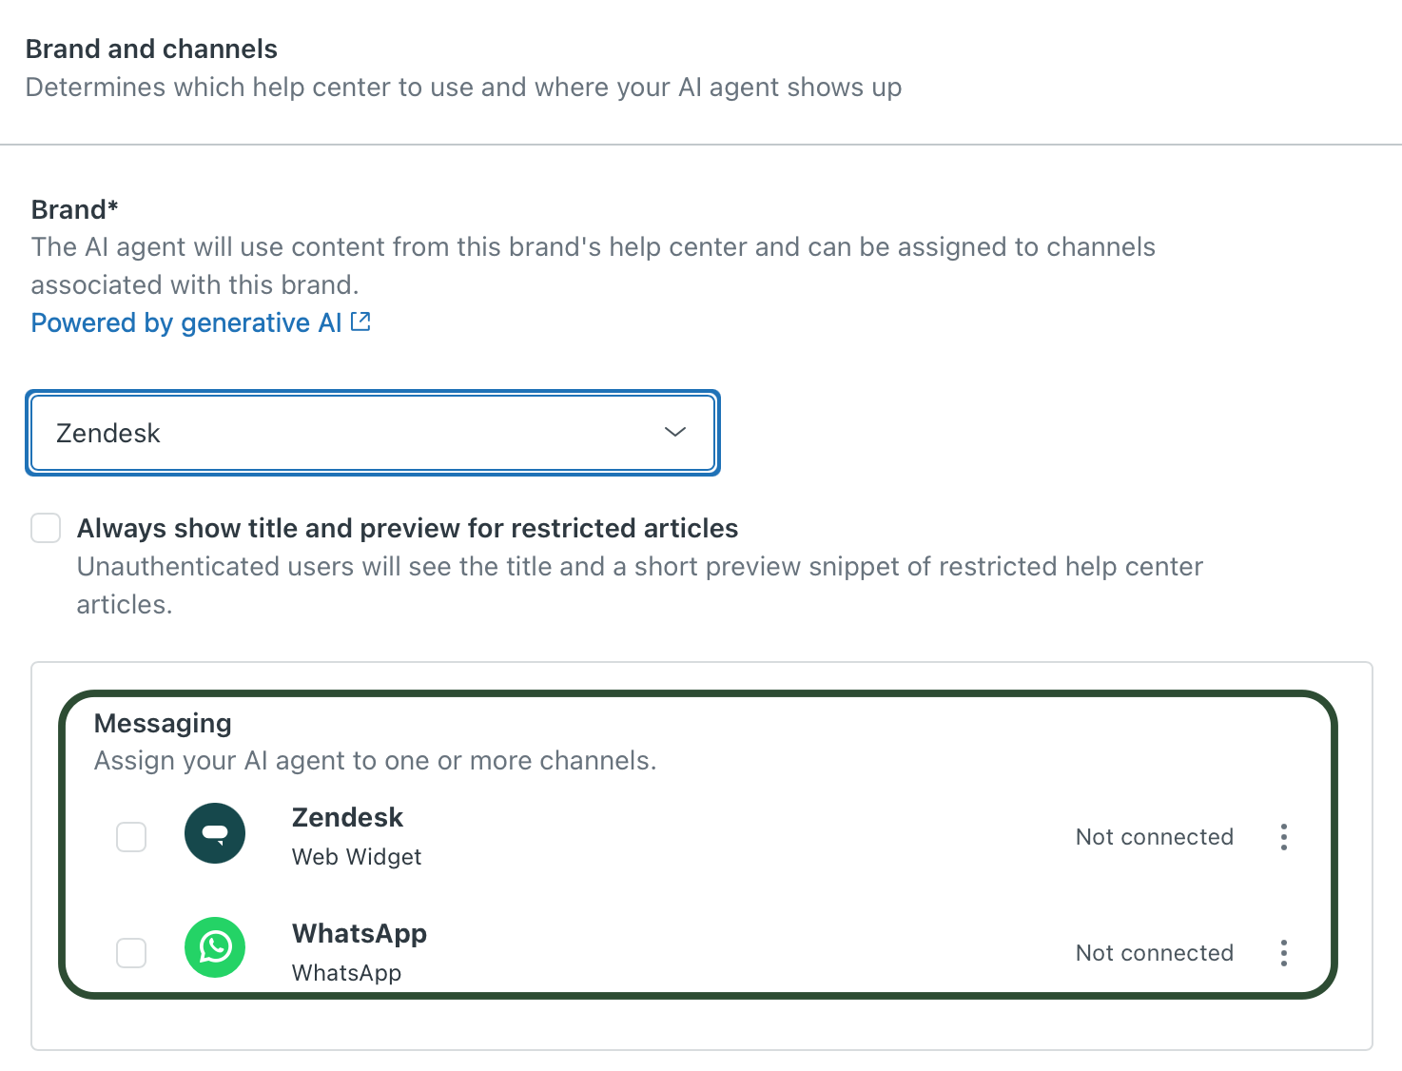1402x1071 pixels.
Task: Click the Not connected status for WhatsApp
Action: tap(1154, 952)
